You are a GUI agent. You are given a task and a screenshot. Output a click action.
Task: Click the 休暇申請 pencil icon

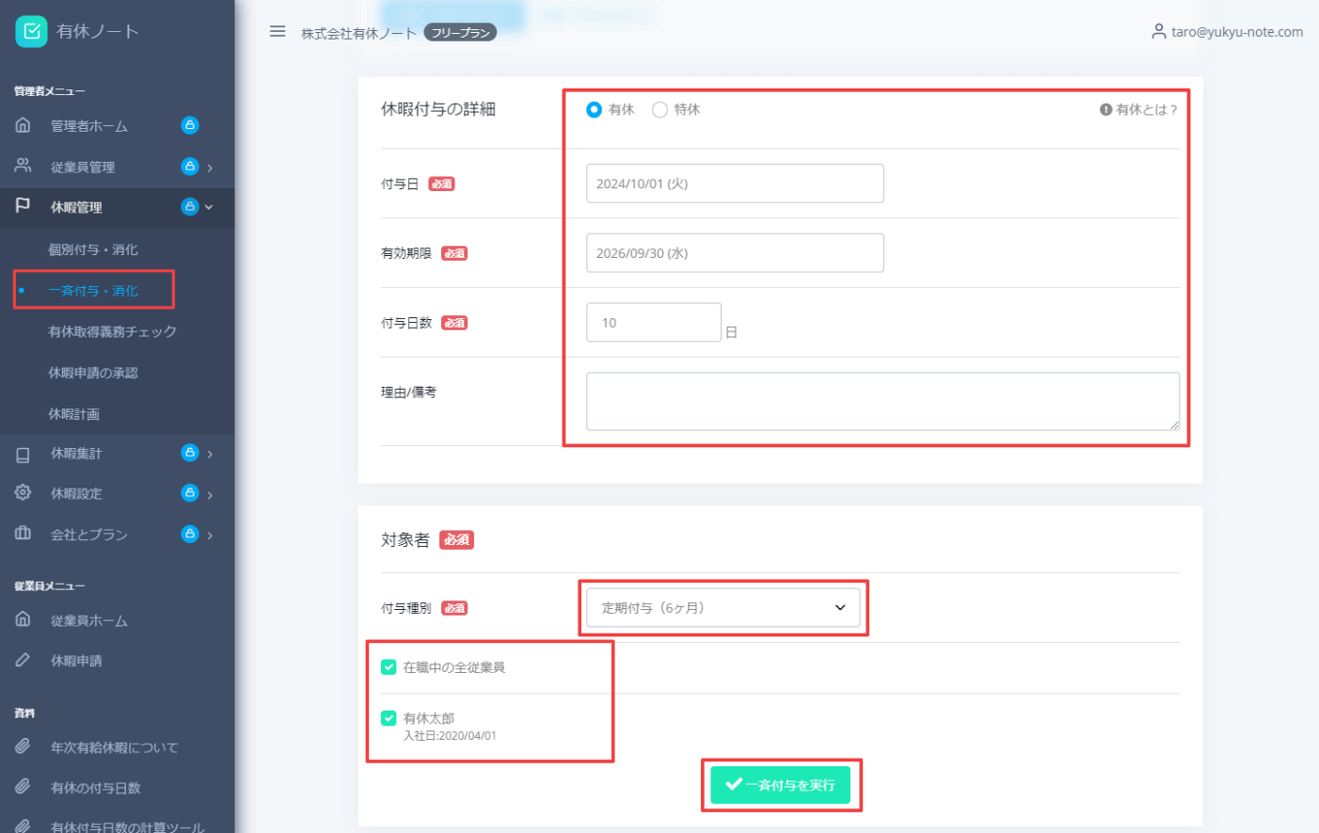[x=24, y=660]
